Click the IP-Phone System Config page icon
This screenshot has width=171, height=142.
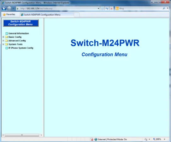(x=7, y=48)
